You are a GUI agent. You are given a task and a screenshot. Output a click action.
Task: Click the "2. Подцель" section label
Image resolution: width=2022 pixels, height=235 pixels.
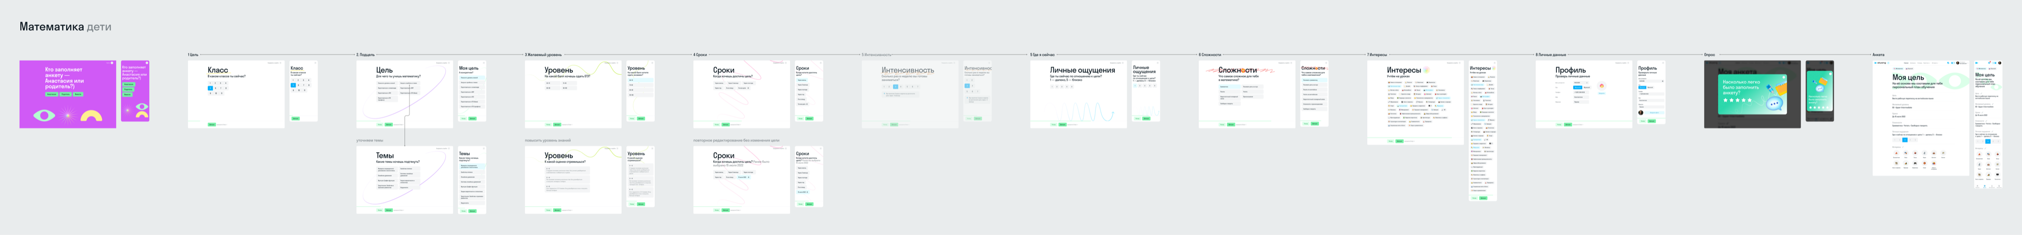[x=365, y=55]
